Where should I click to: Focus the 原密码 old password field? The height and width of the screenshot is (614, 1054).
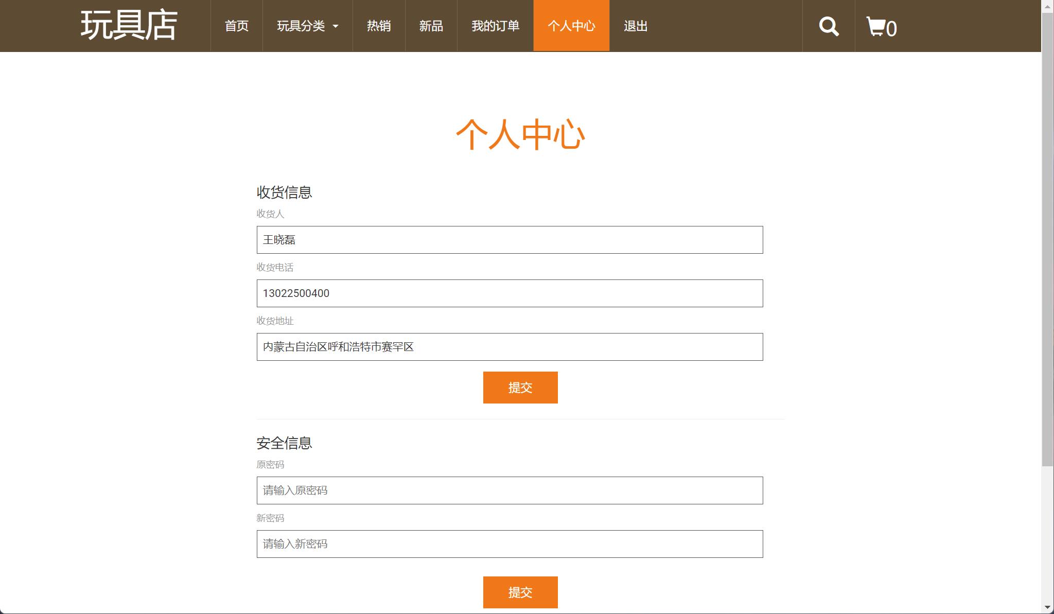510,490
